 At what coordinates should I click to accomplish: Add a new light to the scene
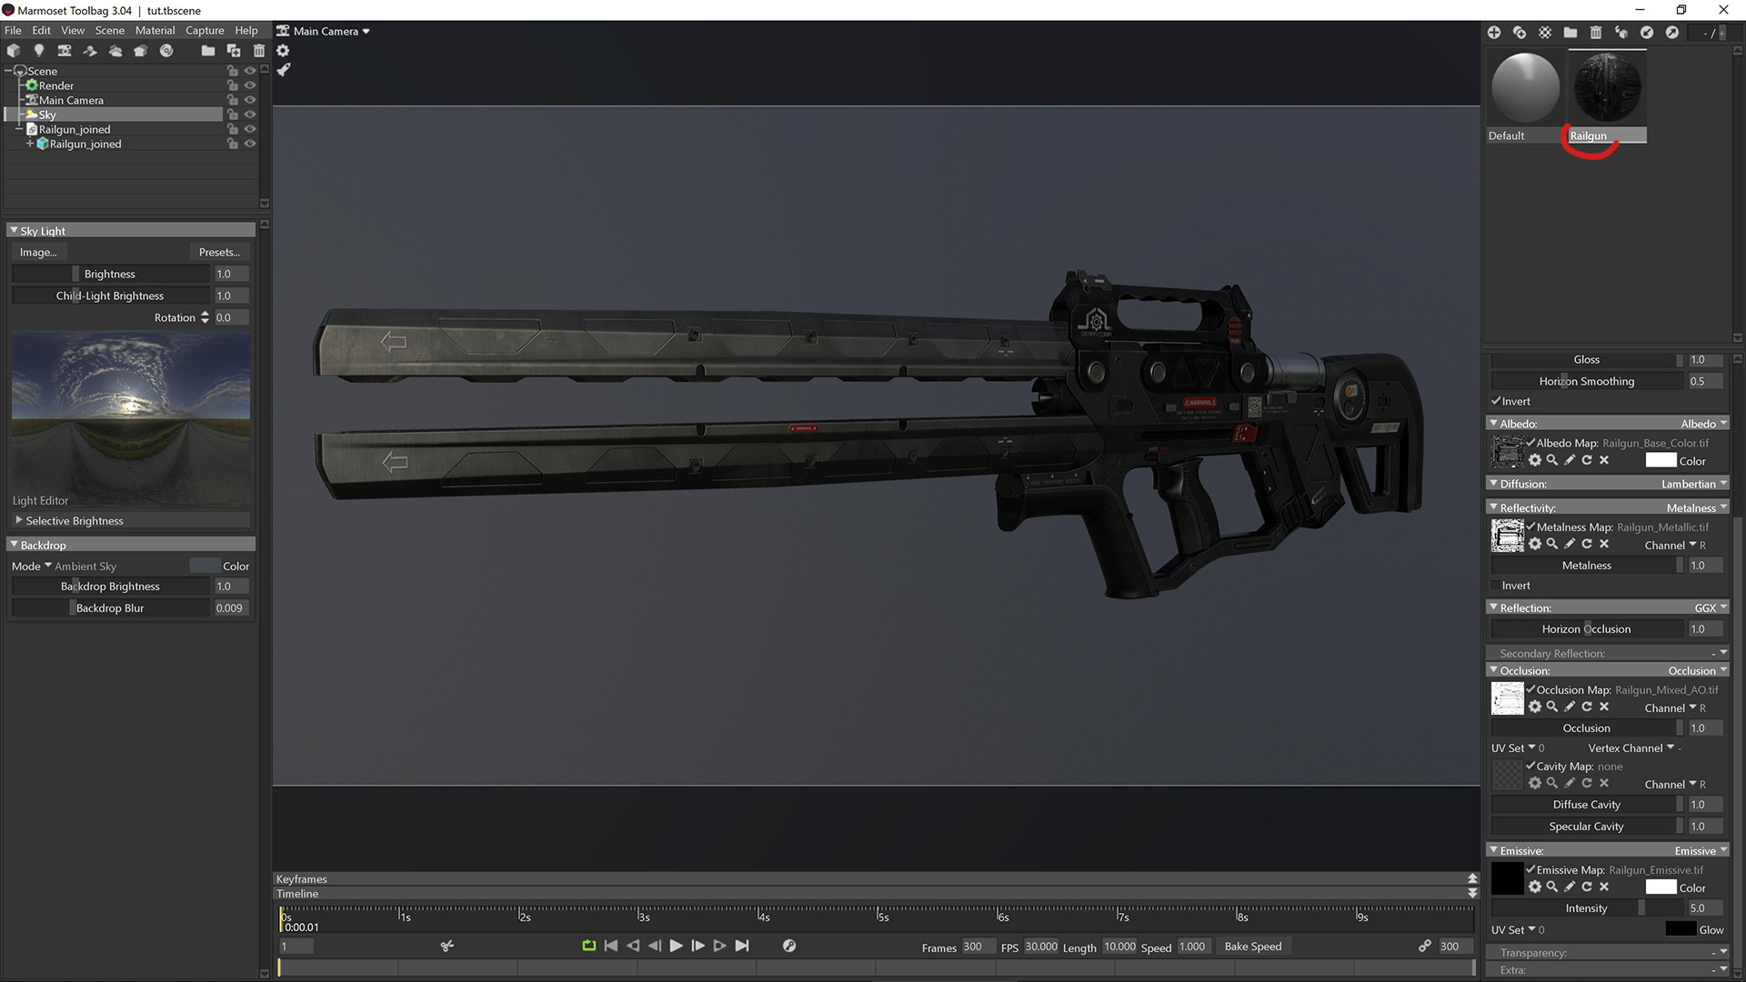point(38,51)
